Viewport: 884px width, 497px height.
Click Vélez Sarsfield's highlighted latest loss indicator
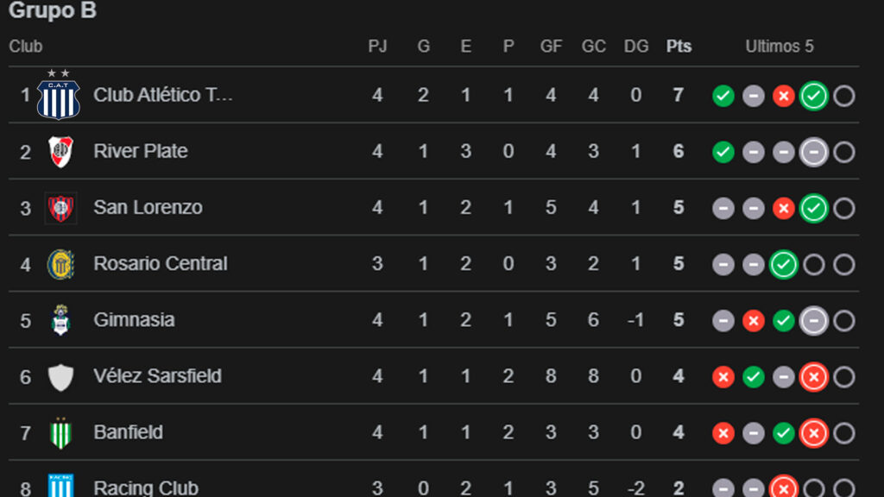click(813, 377)
